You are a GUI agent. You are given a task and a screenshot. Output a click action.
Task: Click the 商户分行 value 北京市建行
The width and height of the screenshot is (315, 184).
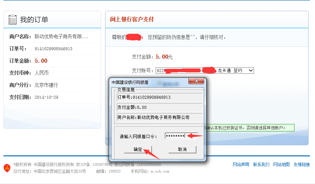(46, 85)
